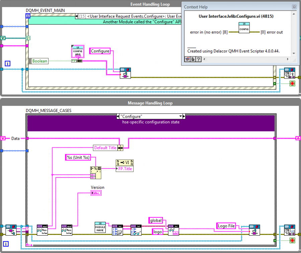Viewport: 301px width, 253px height.
Task: Click the "Logo File" string constant
Action: [x=226, y=226]
